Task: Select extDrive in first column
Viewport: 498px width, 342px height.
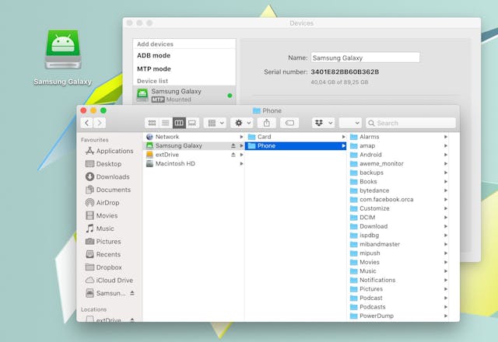Action: [x=194, y=155]
